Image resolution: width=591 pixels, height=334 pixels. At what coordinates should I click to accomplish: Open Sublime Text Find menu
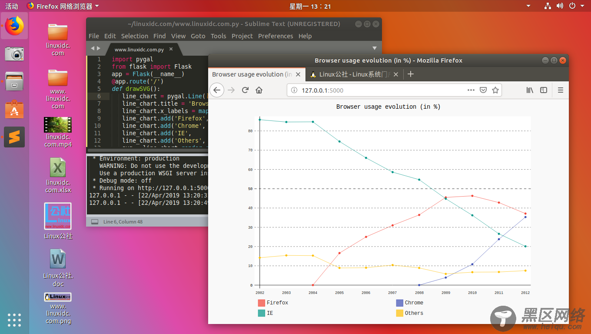click(x=159, y=36)
